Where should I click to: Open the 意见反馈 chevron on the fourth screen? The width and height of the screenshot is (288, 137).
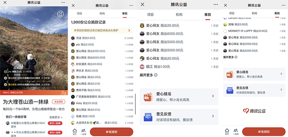281,90
